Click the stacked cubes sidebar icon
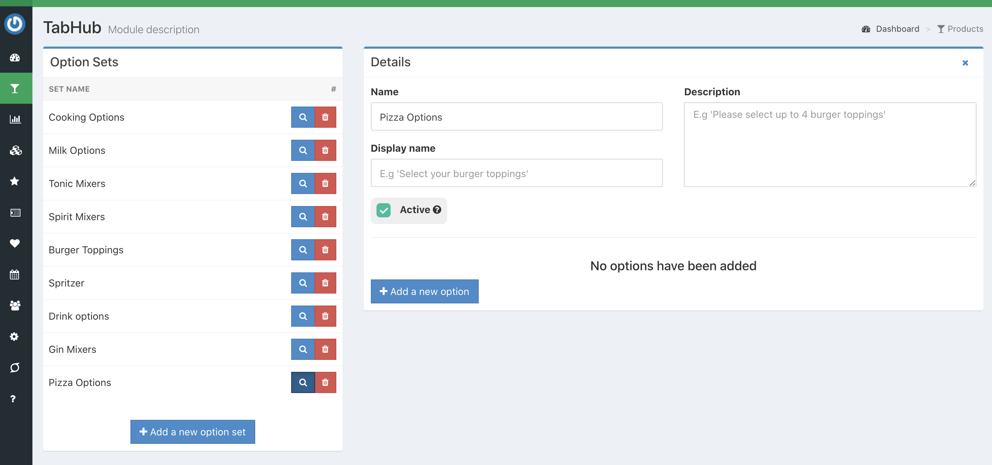The width and height of the screenshot is (992, 465). tap(16, 151)
